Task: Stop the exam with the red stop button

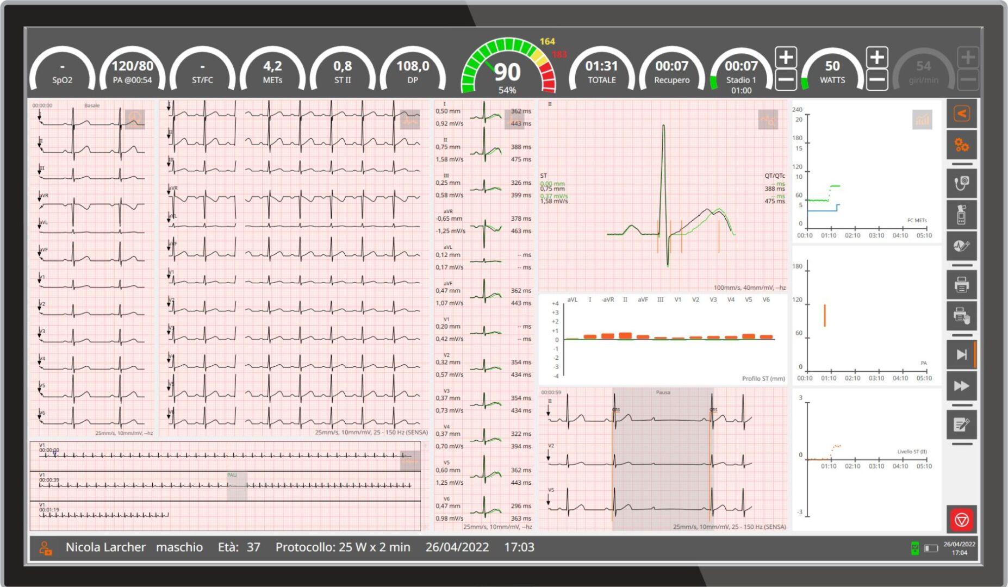Action: [961, 520]
